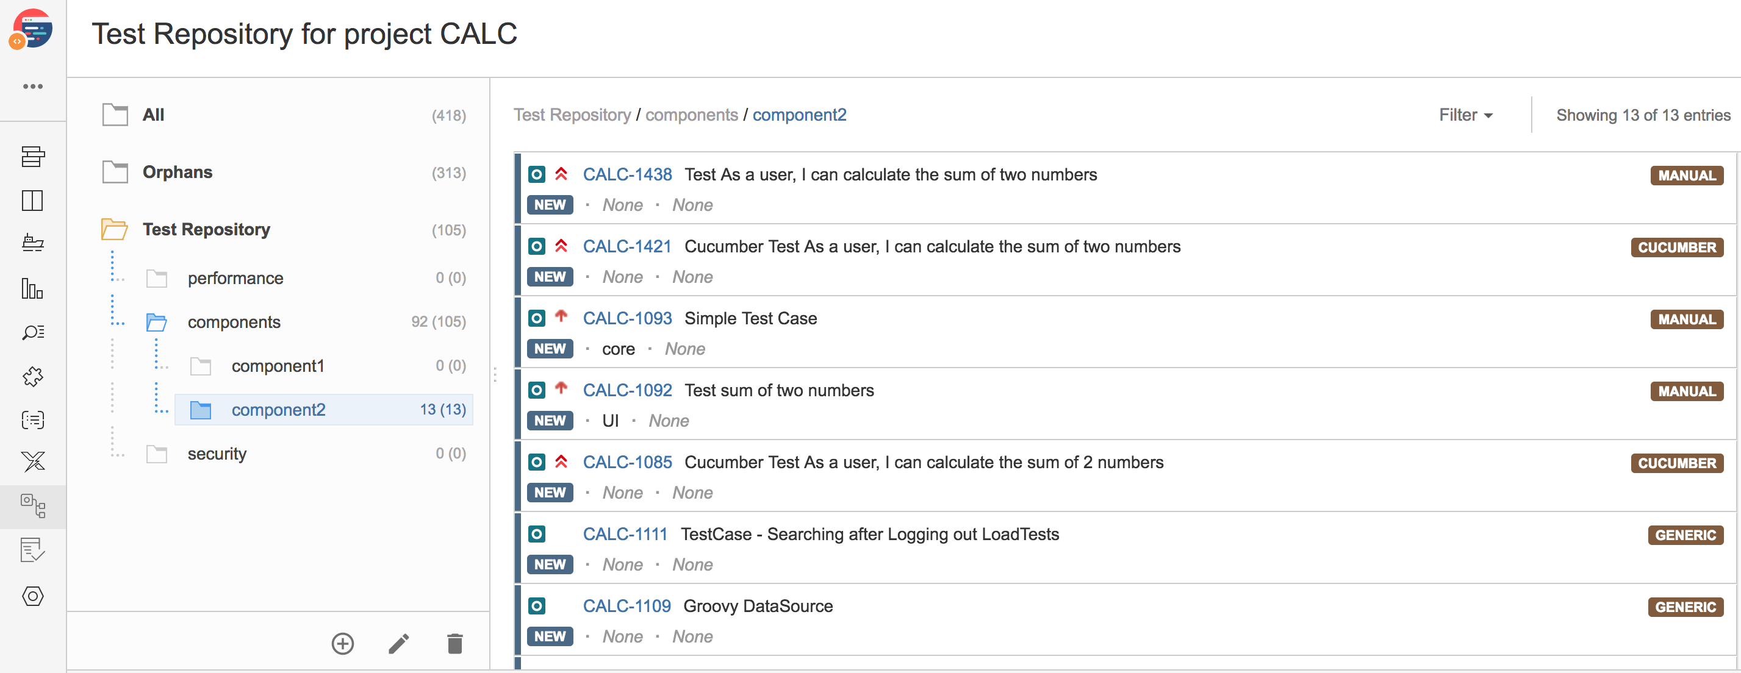Screen dimensions: 1741x673
Task: Select the performance folder
Action: pyautogui.click(x=235, y=278)
